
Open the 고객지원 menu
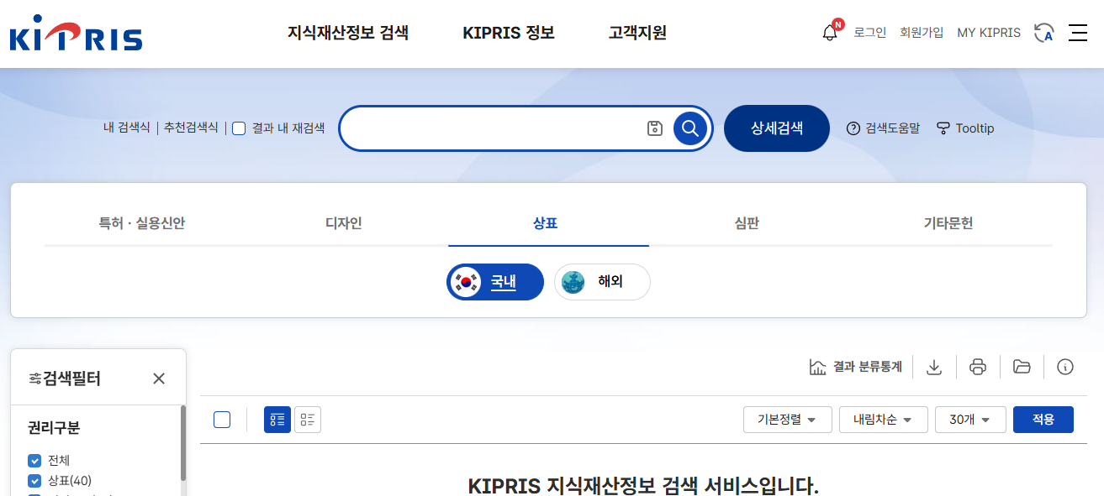(x=637, y=34)
